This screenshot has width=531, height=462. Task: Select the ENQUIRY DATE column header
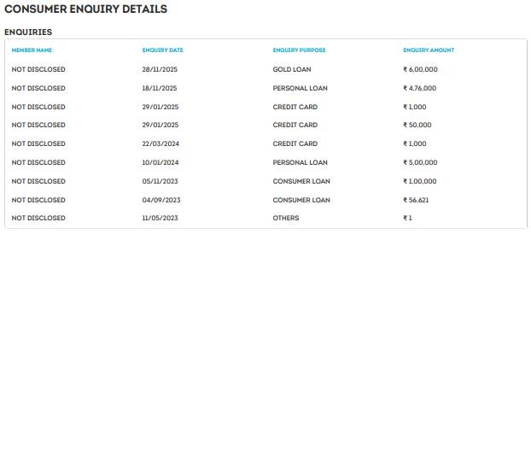click(x=162, y=50)
